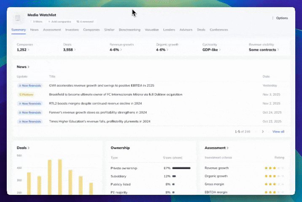Open the Options menu with three dots

click(x=280, y=18)
